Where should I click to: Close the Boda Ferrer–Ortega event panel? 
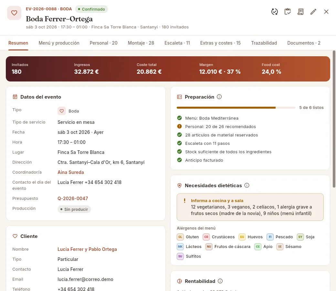pyautogui.click(x=326, y=12)
